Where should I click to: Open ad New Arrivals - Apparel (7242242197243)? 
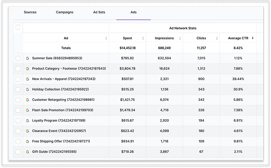(x=64, y=79)
